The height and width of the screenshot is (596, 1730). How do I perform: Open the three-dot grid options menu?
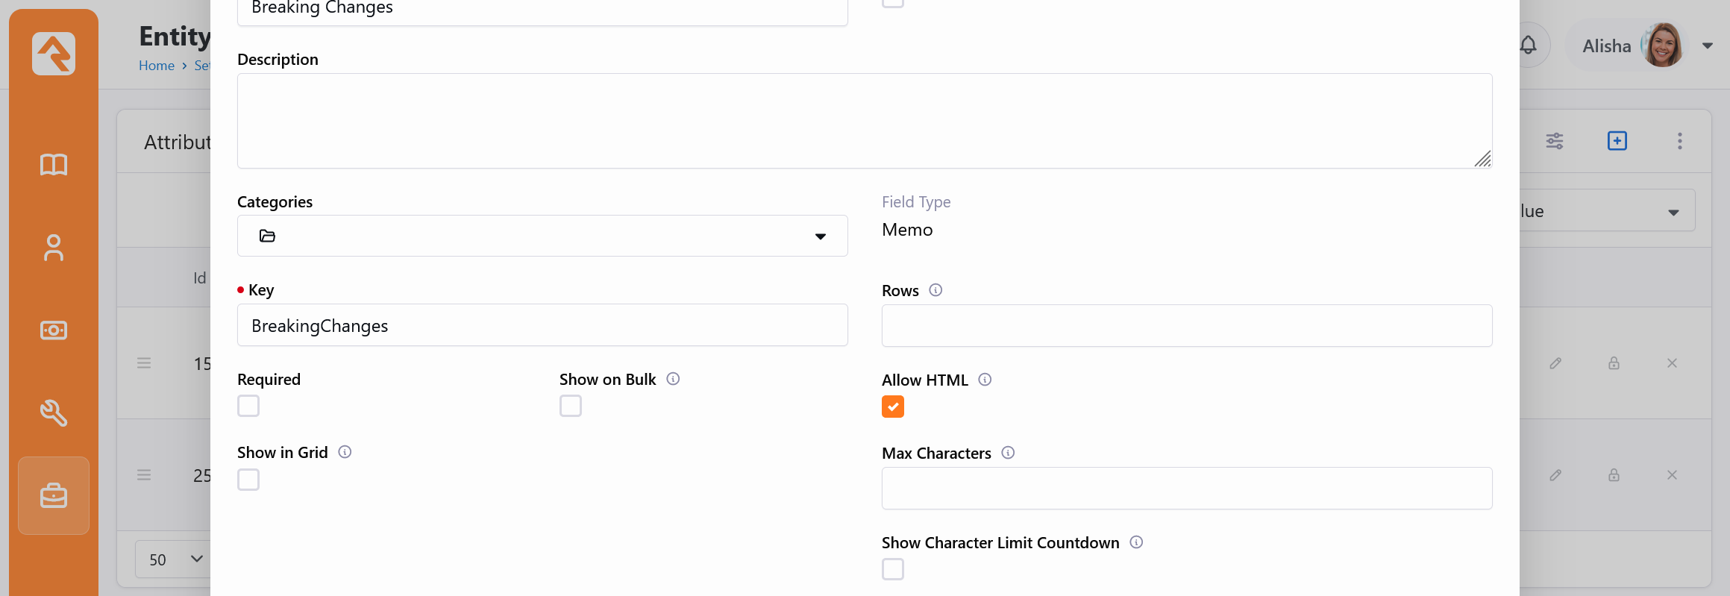[x=1680, y=141]
